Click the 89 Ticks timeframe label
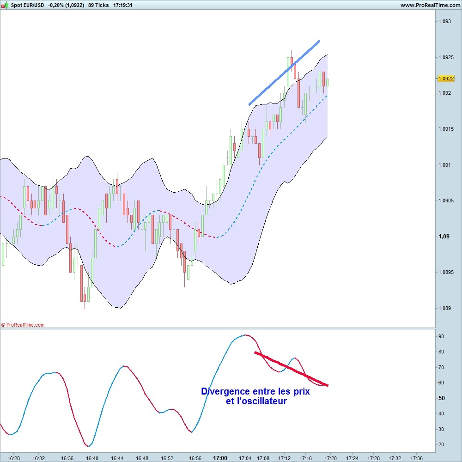Image resolution: width=462 pixels, height=462 pixels. coord(98,5)
